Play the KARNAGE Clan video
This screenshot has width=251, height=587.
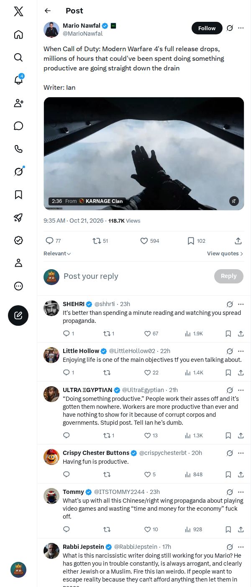click(x=144, y=153)
